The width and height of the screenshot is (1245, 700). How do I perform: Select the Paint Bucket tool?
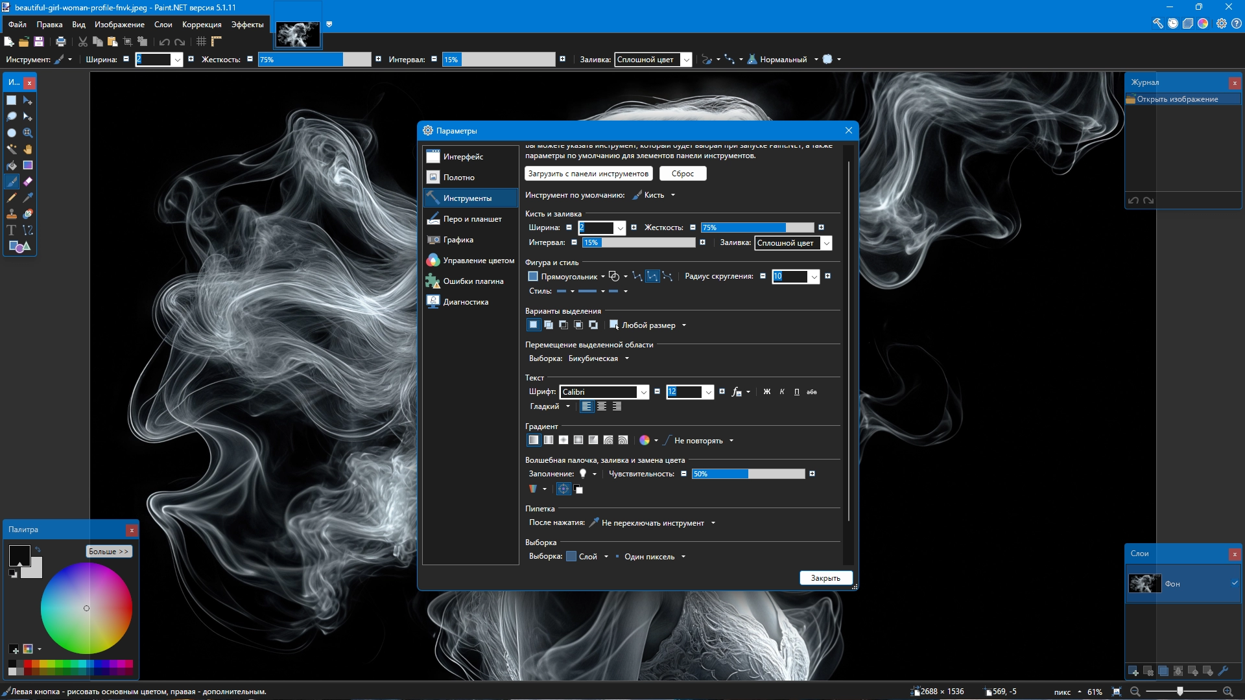pos(12,165)
